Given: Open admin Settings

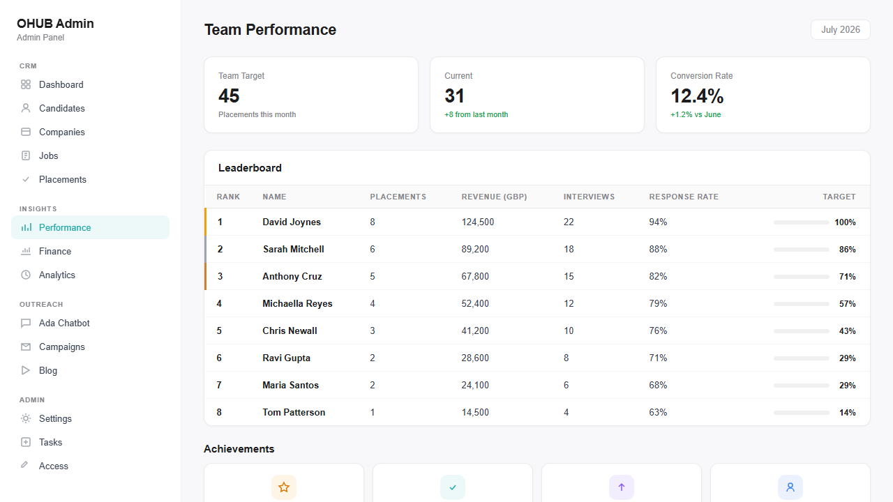Looking at the screenshot, I should pos(90,418).
